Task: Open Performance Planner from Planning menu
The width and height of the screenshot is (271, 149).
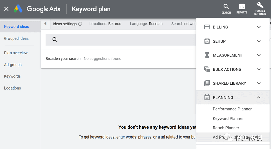Action: click(232, 109)
